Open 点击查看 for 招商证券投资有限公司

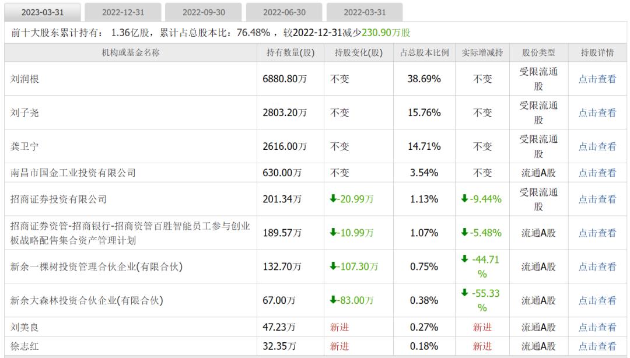click(x=597, y=199)
